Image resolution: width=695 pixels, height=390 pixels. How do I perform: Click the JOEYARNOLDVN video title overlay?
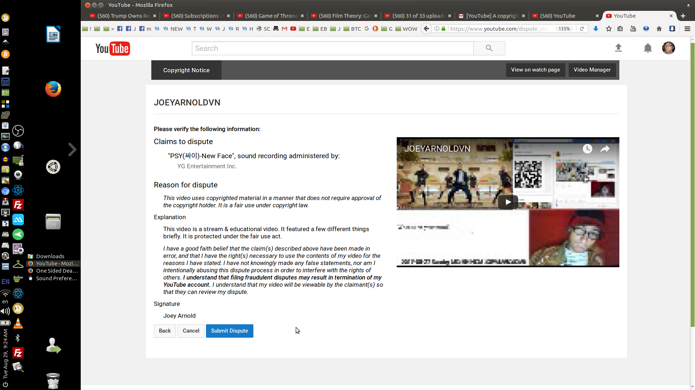[x=437, y=149]
